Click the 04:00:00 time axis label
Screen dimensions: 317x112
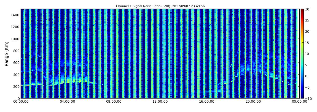[x=67, y=102]
